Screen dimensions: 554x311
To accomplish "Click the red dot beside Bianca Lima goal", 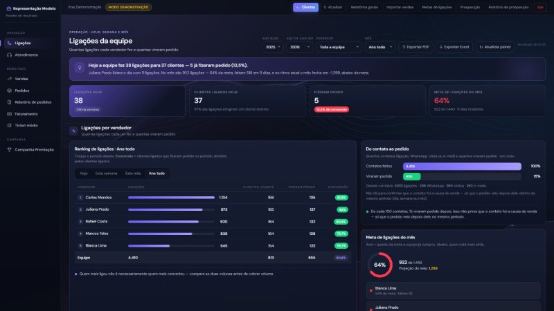I will 370,290.
